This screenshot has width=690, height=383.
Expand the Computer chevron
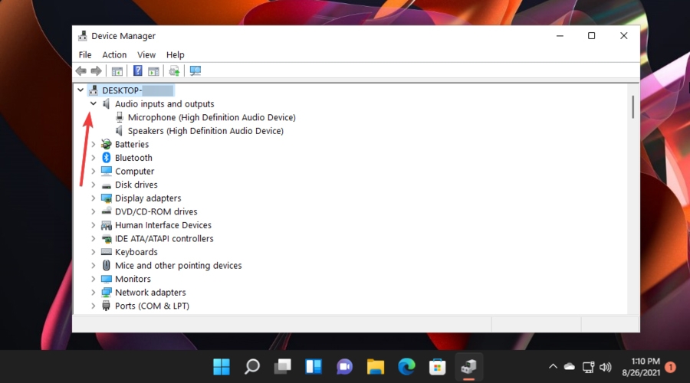point(94,171)
